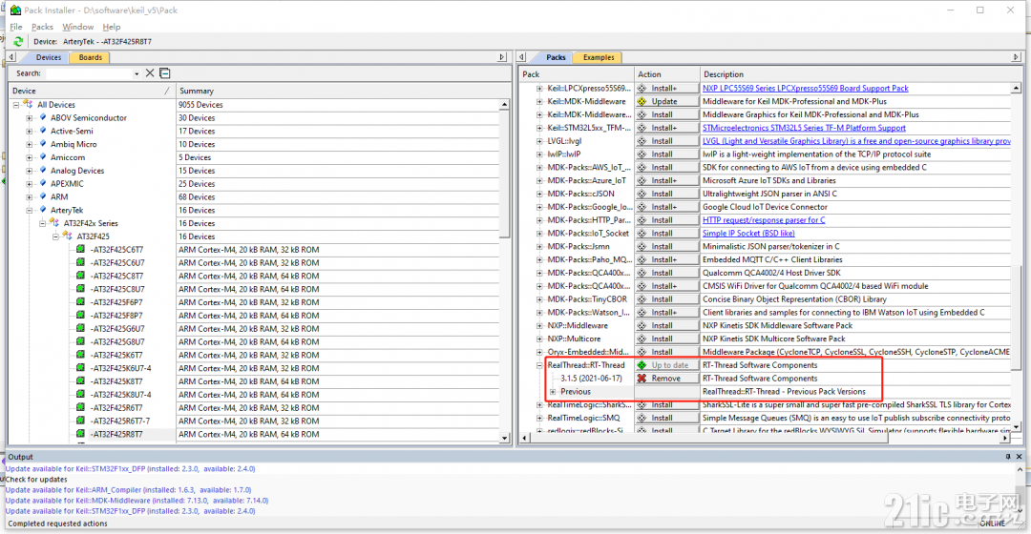Open the Window menu
This screenshot has height=534, width=1031.
pyautogui.click(x=77, y=27)
